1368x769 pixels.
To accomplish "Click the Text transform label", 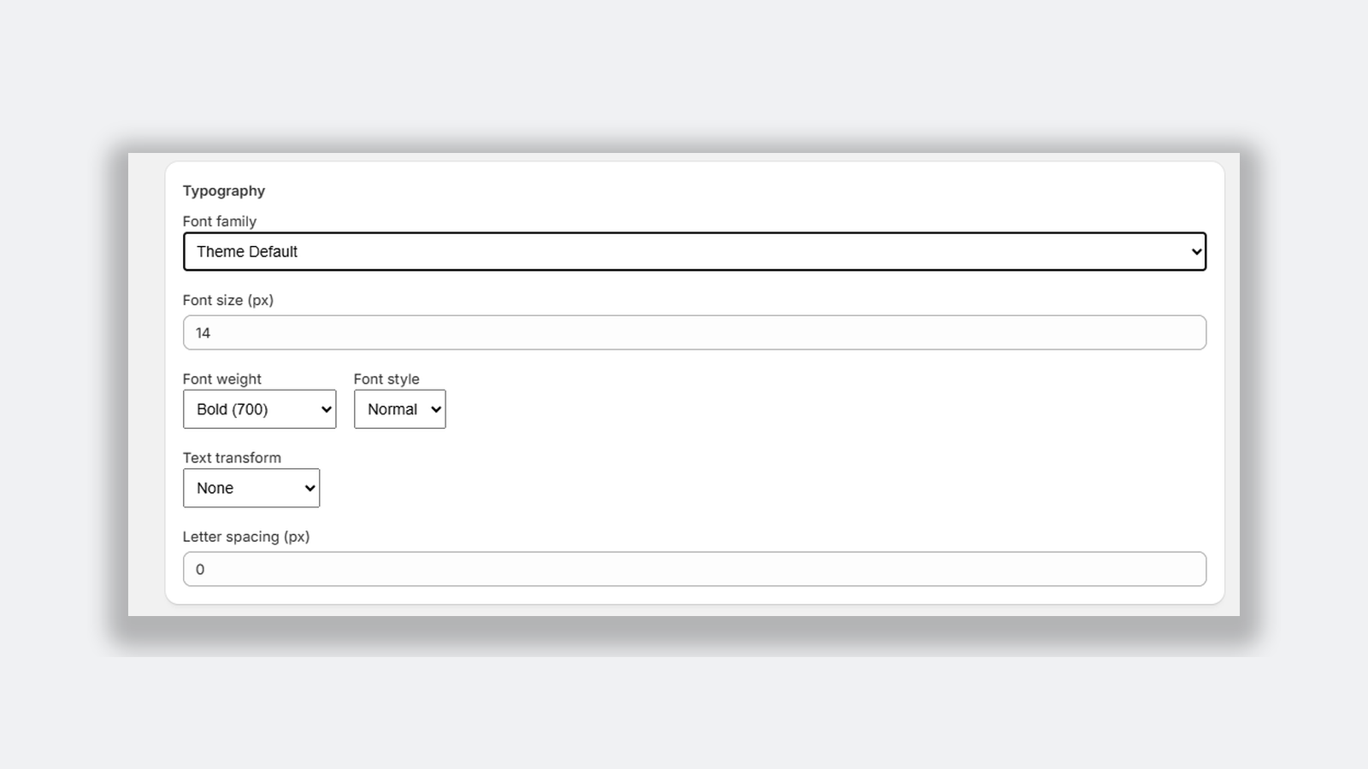I will 232,457.
